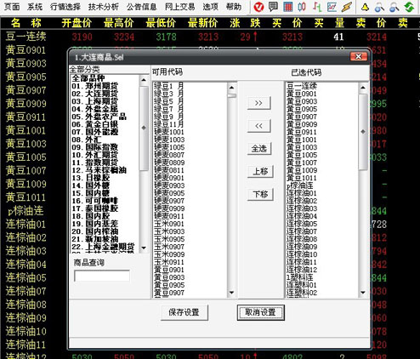The width and height of the screenshot is (420, 359).
Task: Click the category list scrollbar thumb
Action: click(x=144, y=128)
